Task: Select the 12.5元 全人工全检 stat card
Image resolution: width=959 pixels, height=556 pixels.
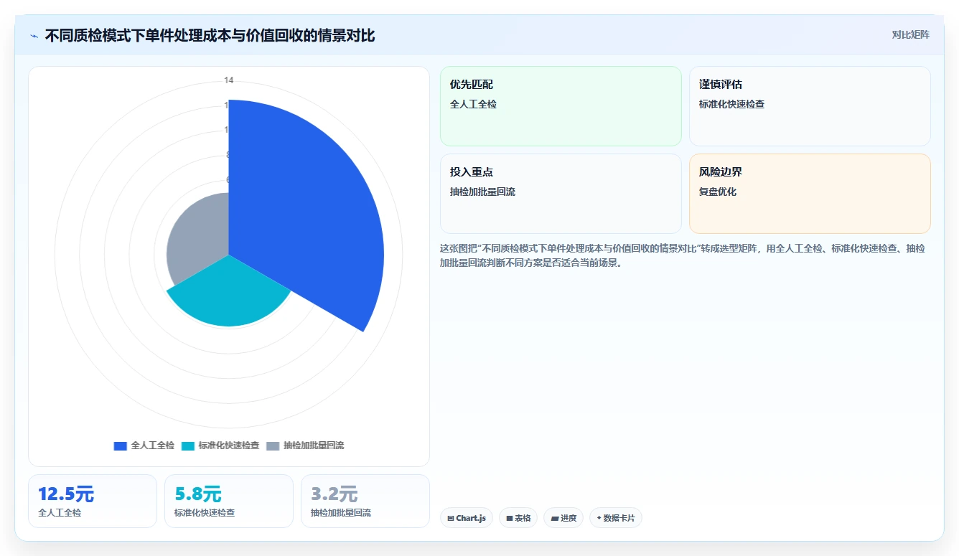Action: [x=93, y=501]
